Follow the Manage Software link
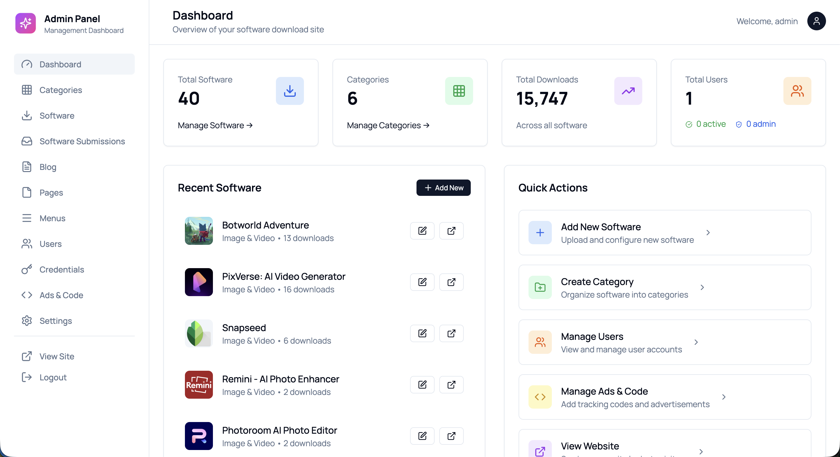The image size is (840, 457). 215,125
